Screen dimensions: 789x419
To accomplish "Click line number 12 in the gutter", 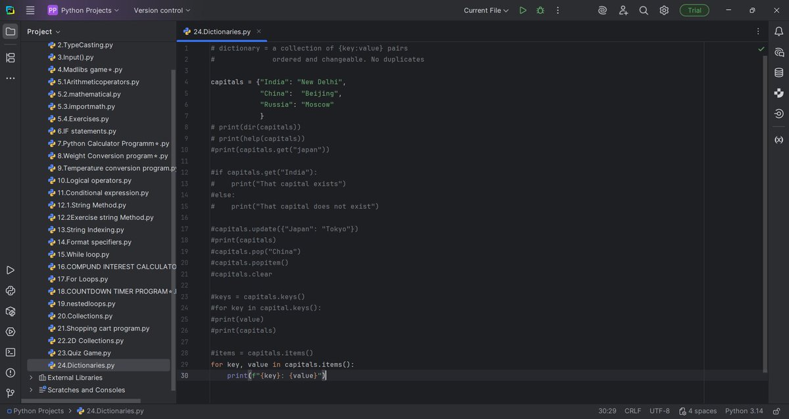I will pos(183,172).
